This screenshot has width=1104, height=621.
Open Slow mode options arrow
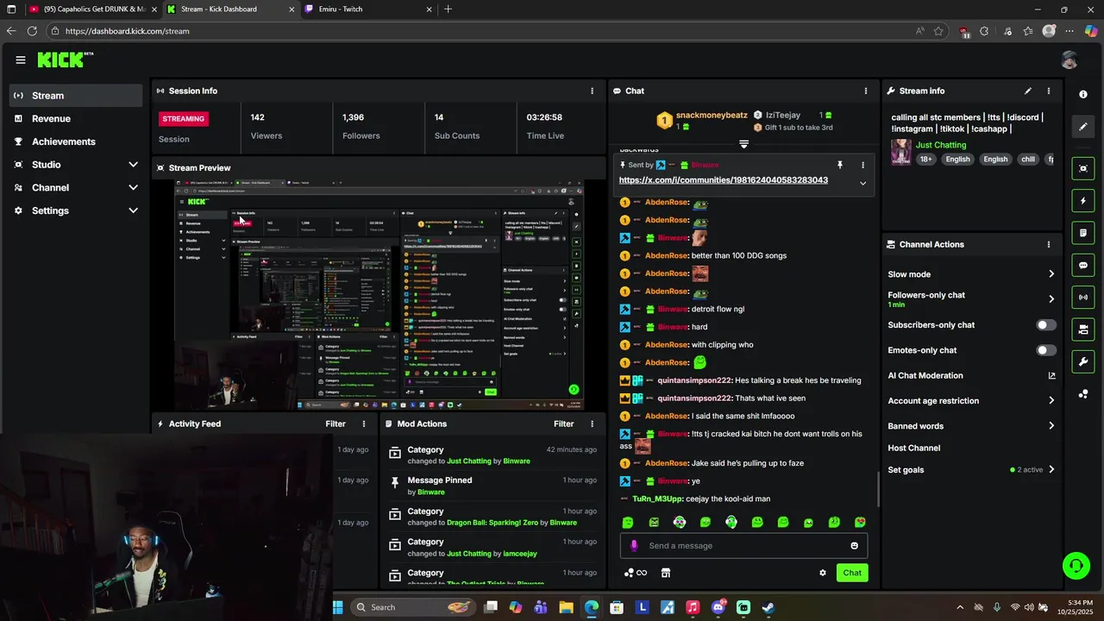coord(1051,274)
